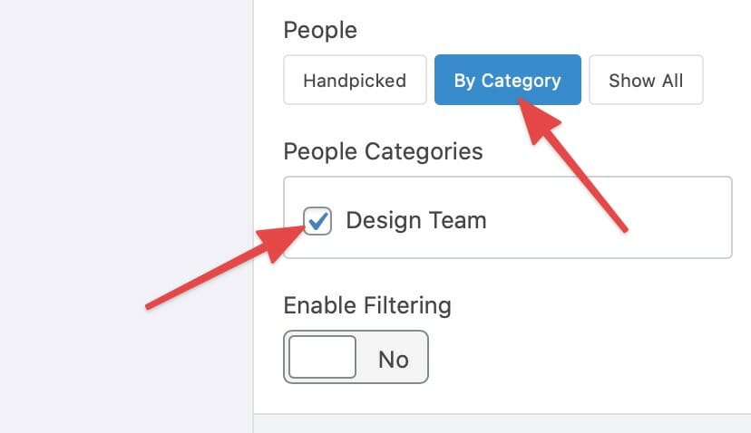Click the No label on the filtering switch
Screen dimensions: 751x433
point(394,360)
